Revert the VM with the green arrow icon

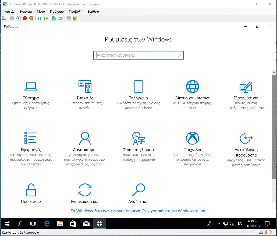pyautogui.click(x=61, y=18)
